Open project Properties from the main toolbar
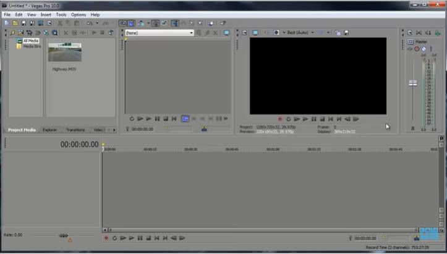Image resolution: width=447 pixels, height=254 pixels. tap(49, 23)
